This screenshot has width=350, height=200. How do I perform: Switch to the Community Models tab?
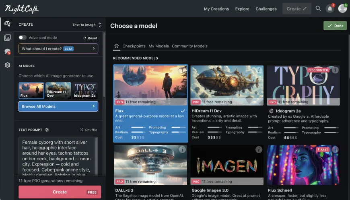click(189, 46)
